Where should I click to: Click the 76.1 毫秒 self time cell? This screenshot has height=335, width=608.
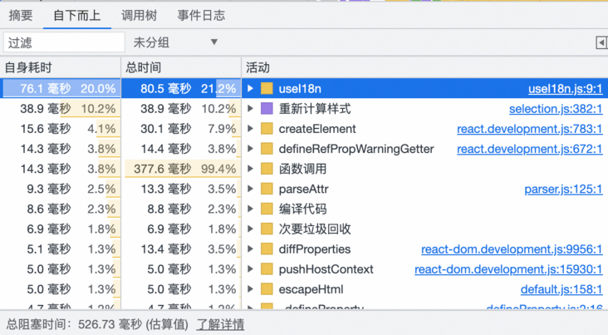click(x=60, y=88)
